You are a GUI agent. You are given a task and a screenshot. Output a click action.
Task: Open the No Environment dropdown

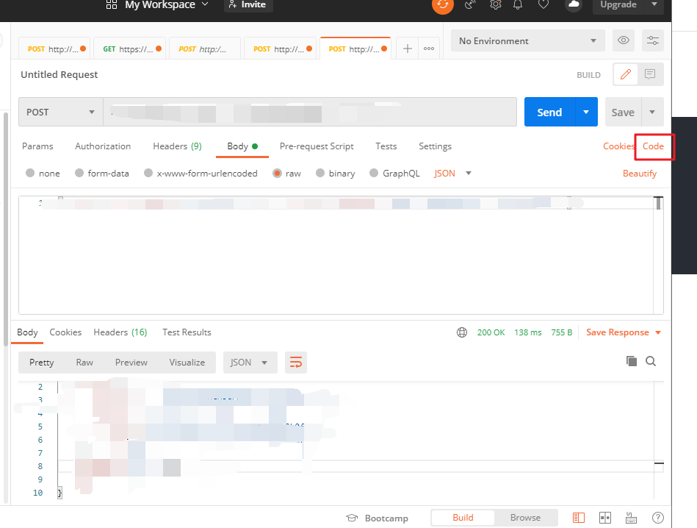527,40
